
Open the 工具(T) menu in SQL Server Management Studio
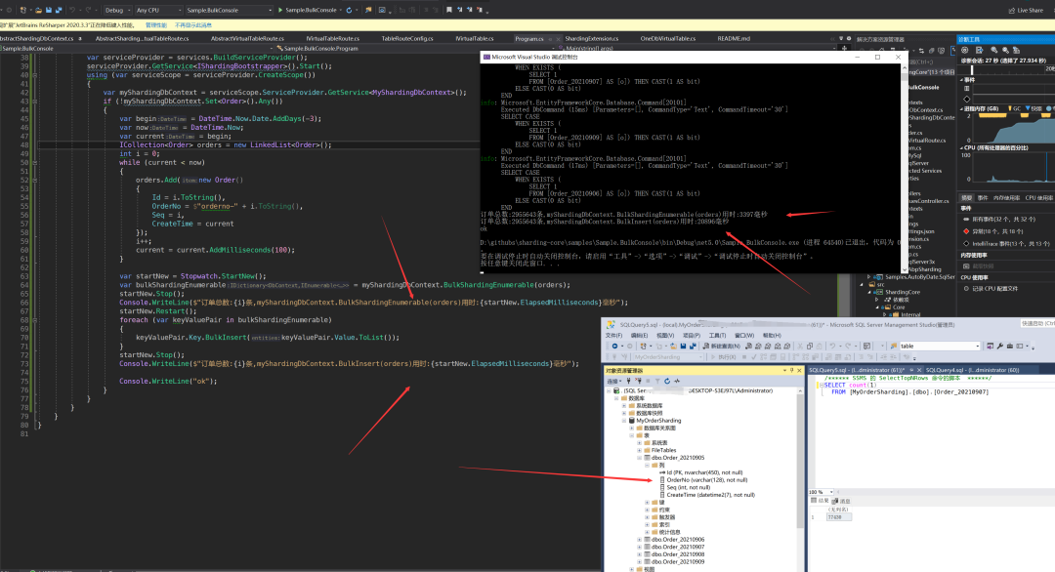(x=717, y=335)
